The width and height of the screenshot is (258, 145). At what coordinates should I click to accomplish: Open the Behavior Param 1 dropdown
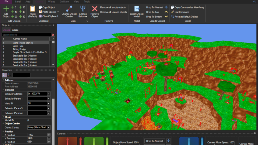click(x=49, y=99)
